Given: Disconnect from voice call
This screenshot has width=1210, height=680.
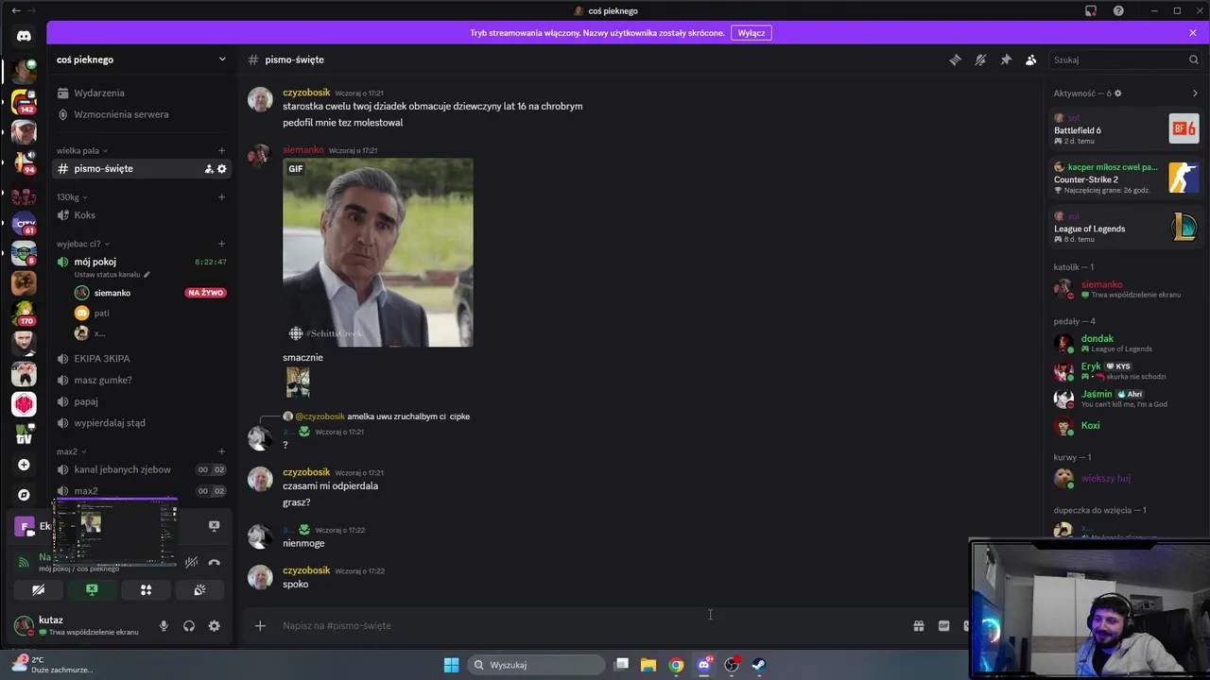Looking at the screenshot, I should (x=214, y=562).
